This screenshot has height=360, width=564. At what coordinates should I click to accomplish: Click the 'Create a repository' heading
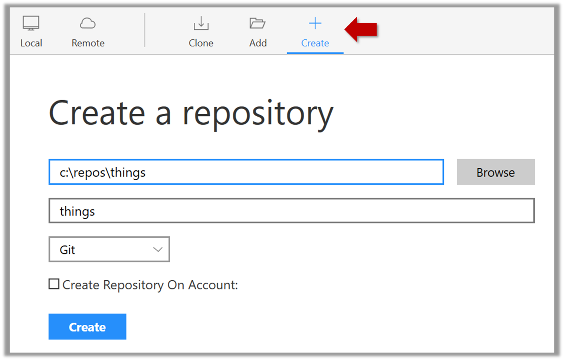tap(191, 114)
